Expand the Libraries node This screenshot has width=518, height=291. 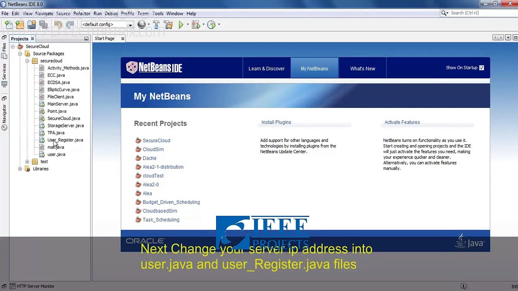[20, 169]
